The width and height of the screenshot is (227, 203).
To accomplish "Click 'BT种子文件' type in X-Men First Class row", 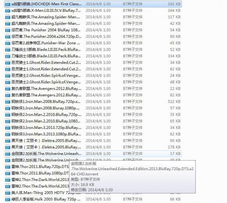I will (x=133, y=4).
